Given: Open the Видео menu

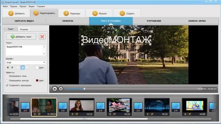Looking at the screenshot, I should click(31, 6).
